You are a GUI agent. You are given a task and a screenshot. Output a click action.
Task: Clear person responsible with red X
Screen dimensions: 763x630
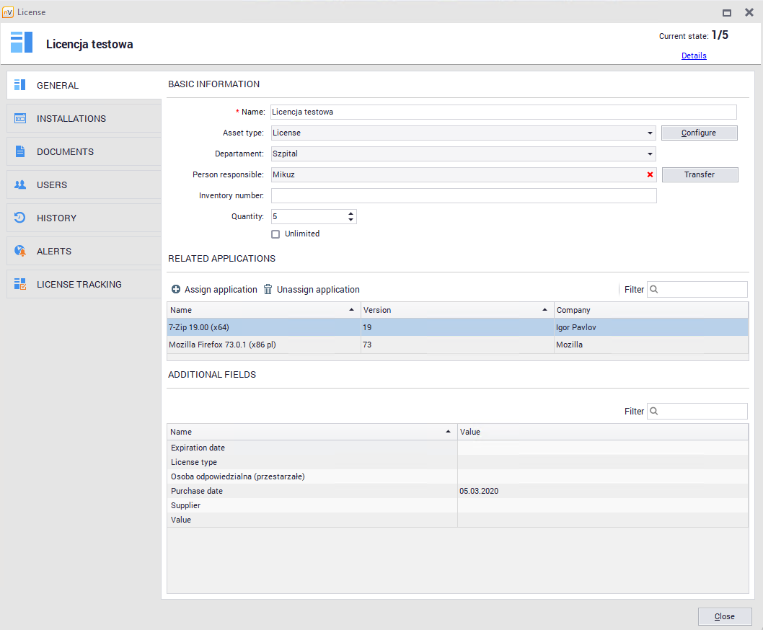pos(650,174)
